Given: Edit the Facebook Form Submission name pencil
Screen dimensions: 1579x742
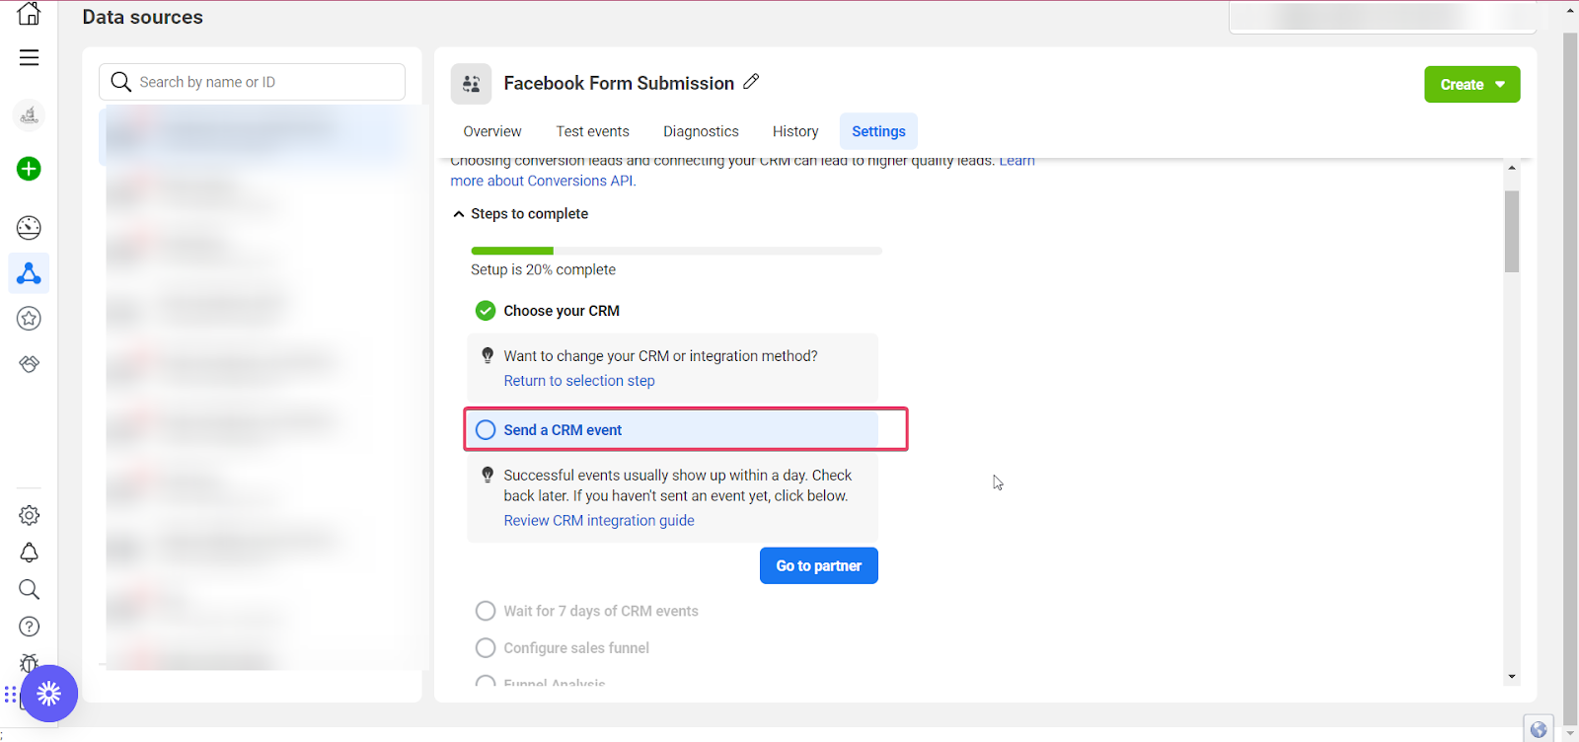Looking at the screenshot, I should [751, 82].
